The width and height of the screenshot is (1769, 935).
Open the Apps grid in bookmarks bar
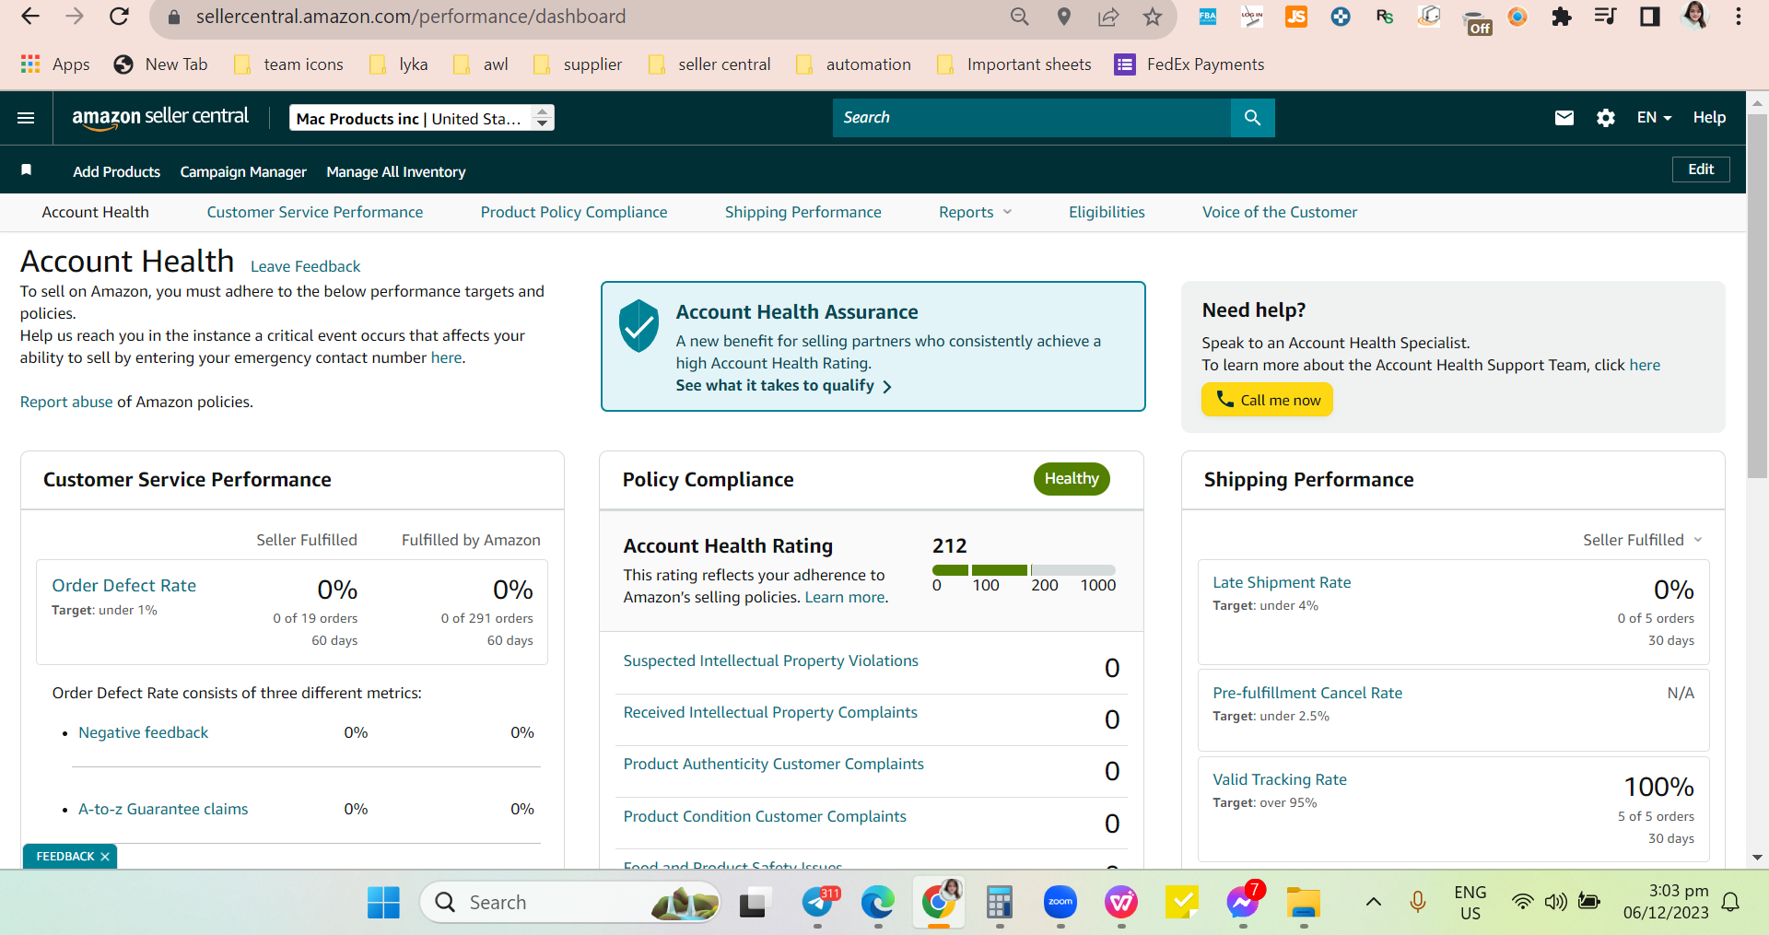(x=55, y=64)
